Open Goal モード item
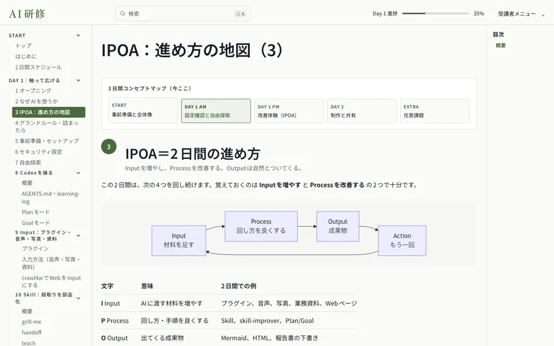This screenshot has height=346, width=554. pyautogui.click(x=35, y=223)
